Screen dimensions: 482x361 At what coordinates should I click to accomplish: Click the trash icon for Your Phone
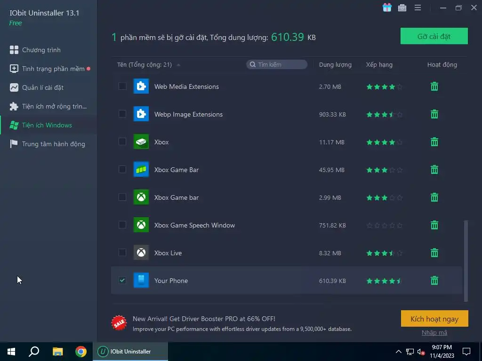click(434, 281)
